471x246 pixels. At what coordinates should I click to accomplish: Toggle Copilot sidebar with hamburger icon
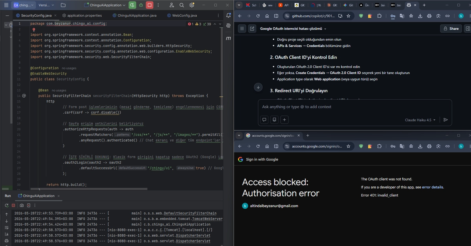[242, 29]
